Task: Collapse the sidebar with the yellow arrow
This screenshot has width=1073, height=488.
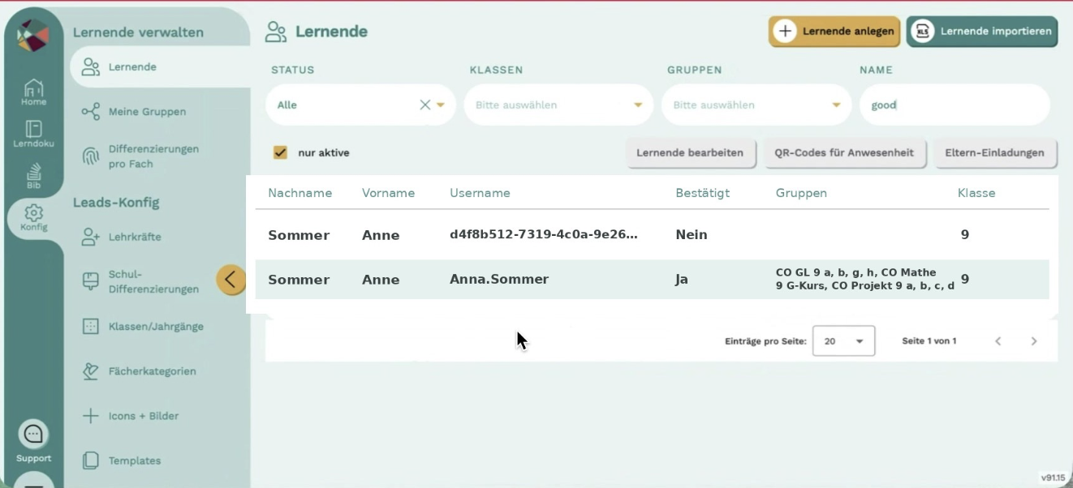Action: (x=231, y=280)
